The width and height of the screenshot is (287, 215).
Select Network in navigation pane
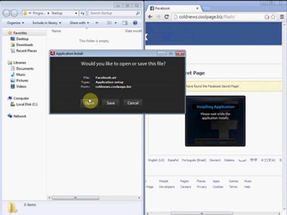click(20, 116)
